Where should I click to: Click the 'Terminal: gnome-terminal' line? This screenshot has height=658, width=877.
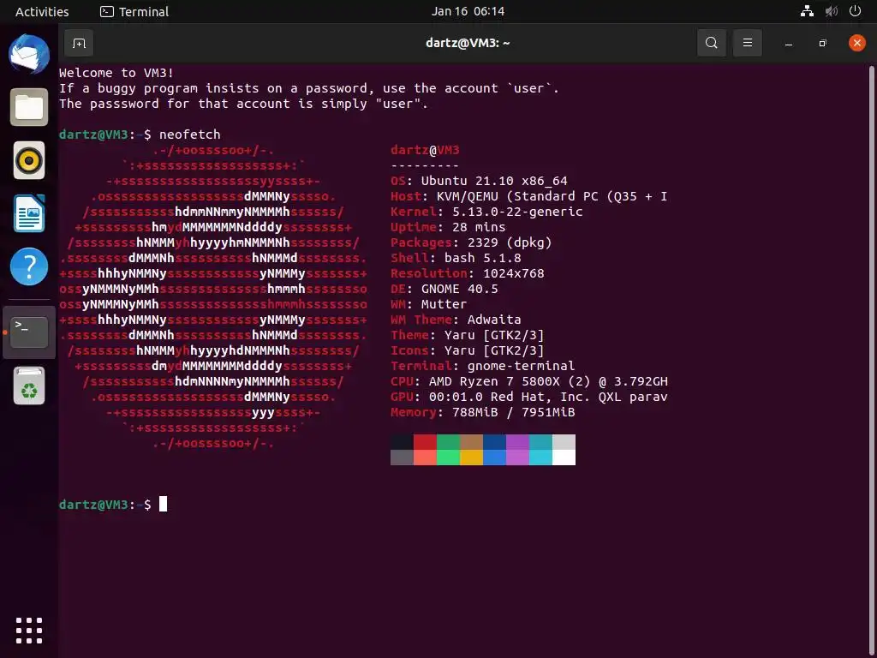[x=483, y=366]
